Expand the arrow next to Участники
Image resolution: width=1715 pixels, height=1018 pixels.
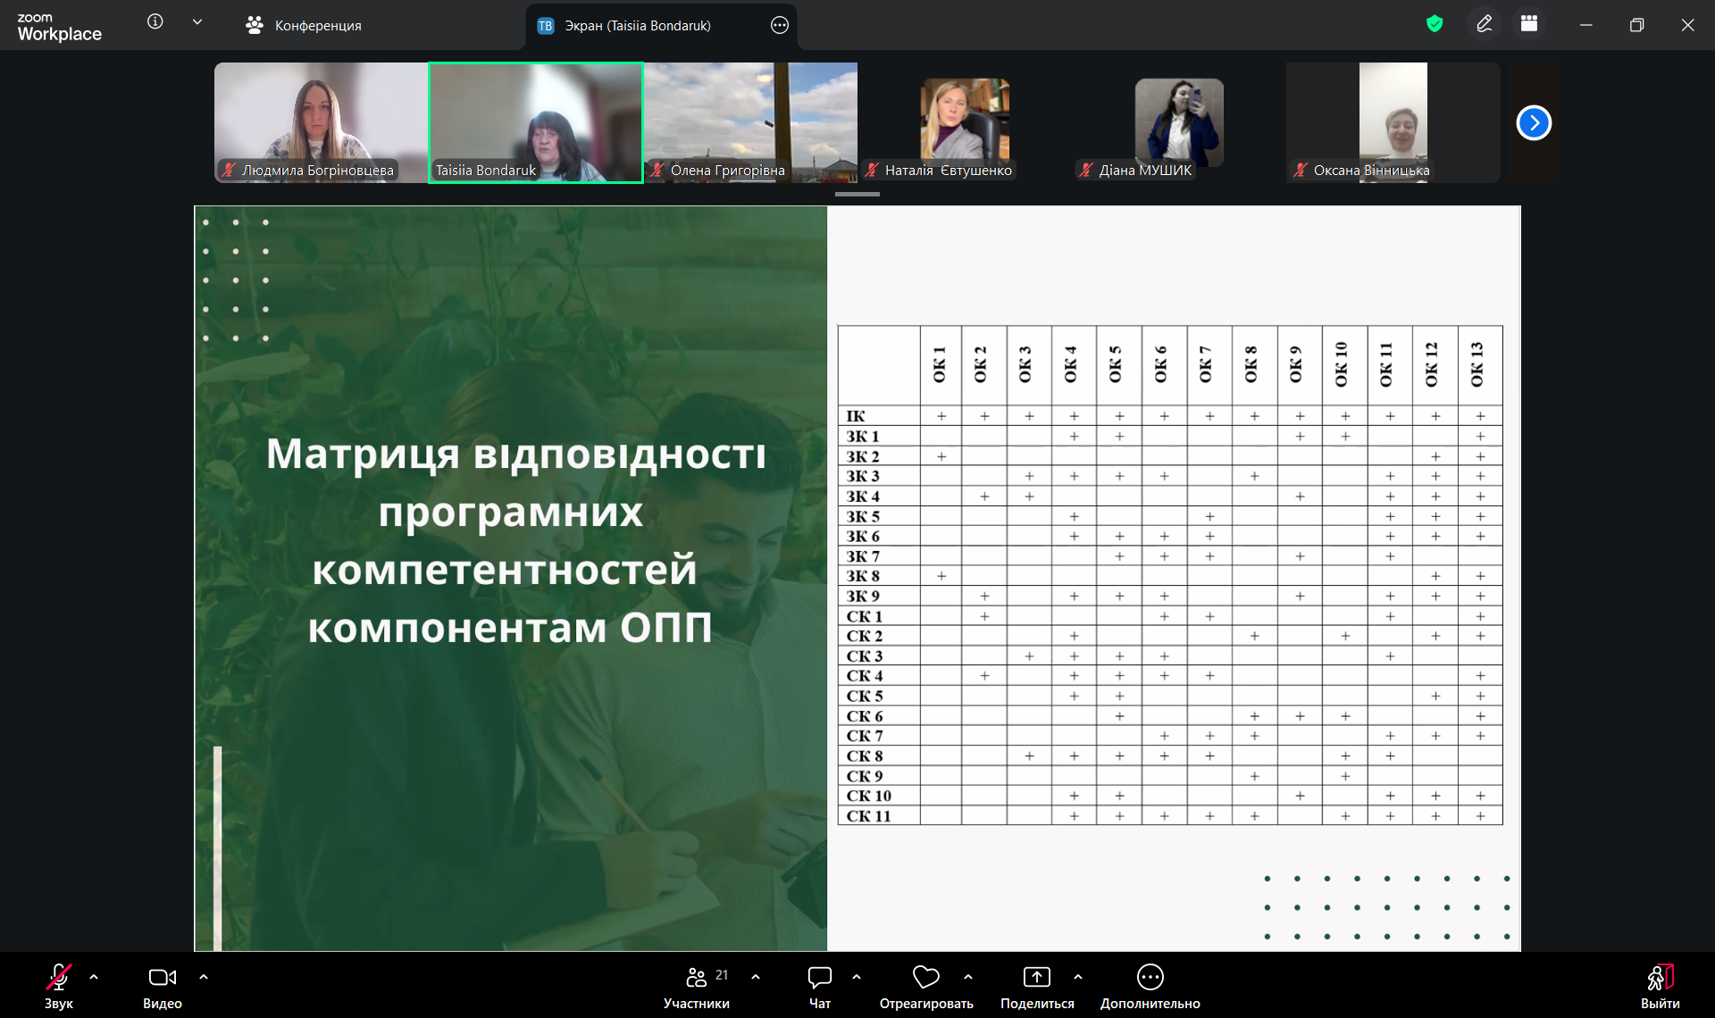(x=756, y=977)
